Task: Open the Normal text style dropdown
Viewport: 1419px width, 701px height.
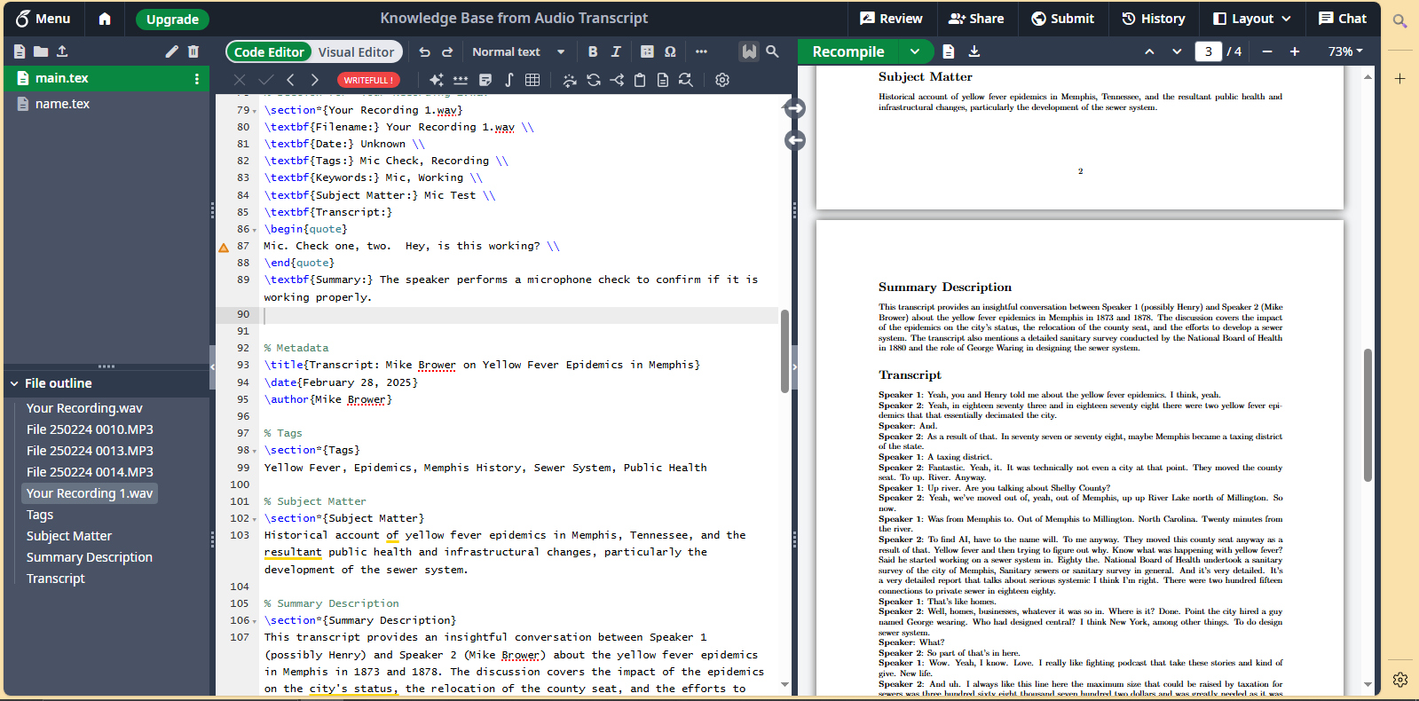Action: (518, 51)
